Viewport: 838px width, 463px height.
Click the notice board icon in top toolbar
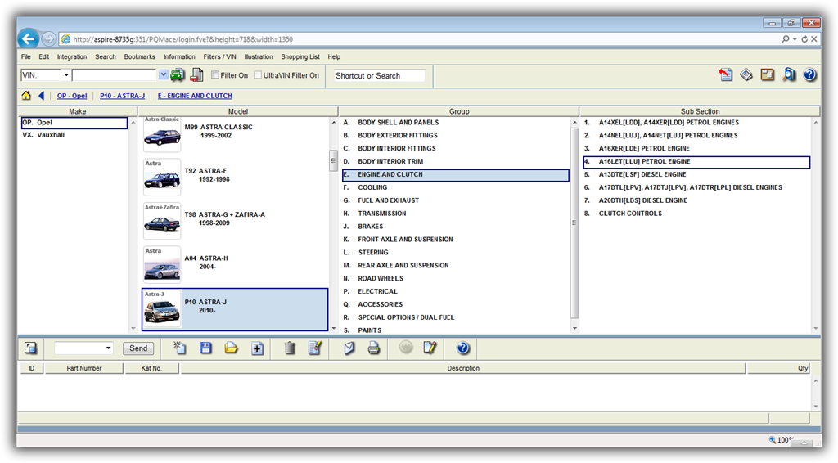[768, 74]
